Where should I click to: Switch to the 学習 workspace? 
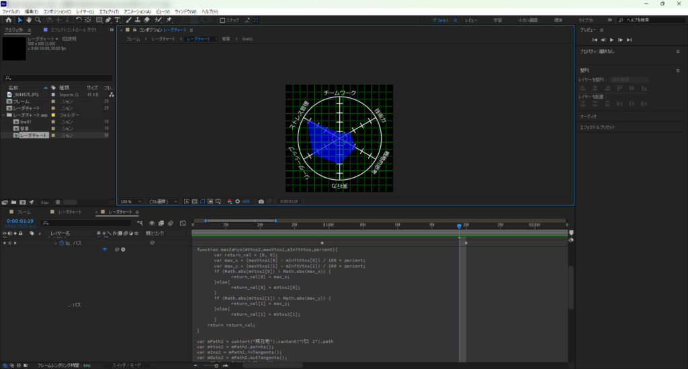pyautogui.click(x=498, y=21)
